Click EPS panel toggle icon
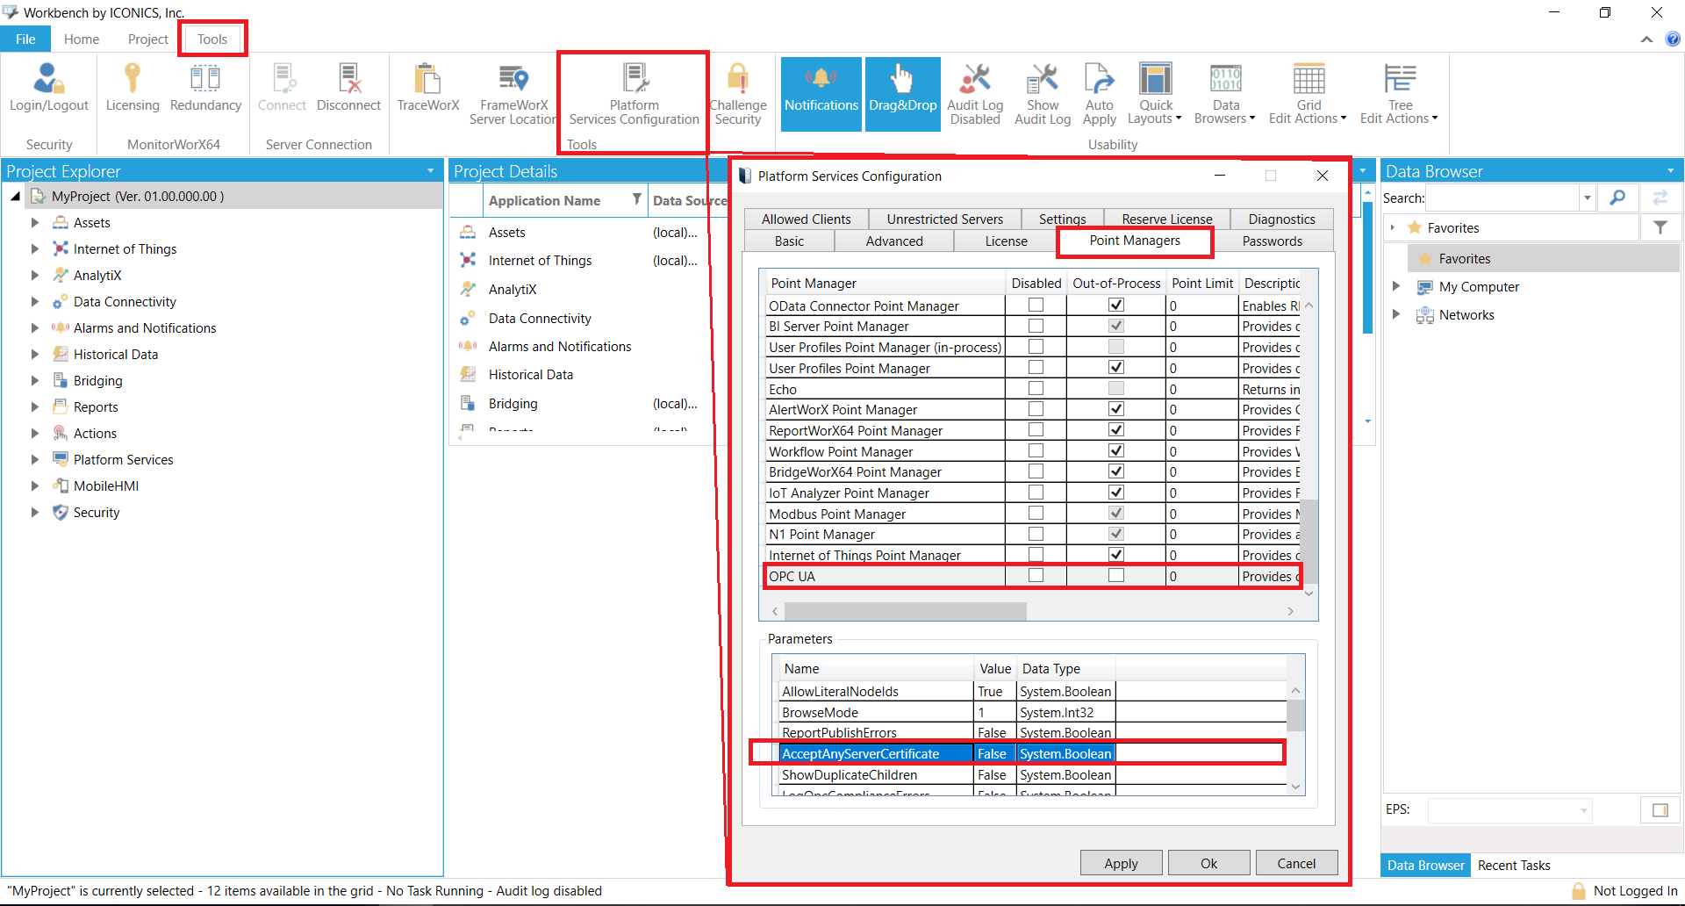 click(x=1660, y=810)
